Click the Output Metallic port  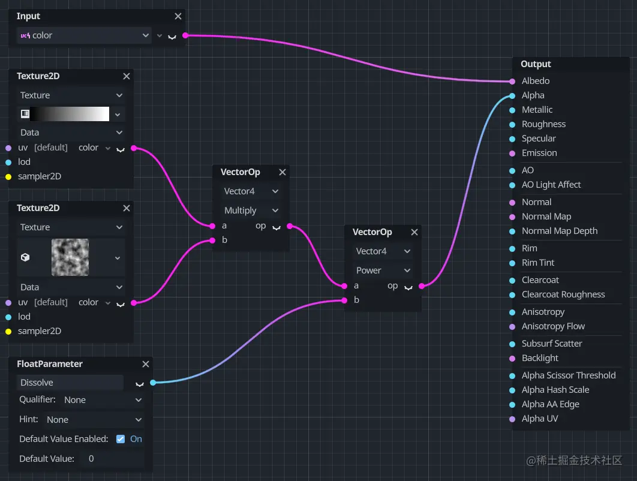512,110
